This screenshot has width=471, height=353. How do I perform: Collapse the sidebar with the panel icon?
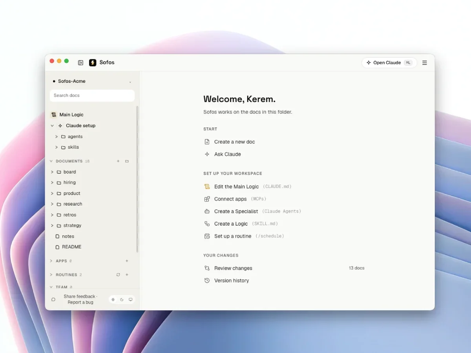pyautogui.click(x=80, y=63)
